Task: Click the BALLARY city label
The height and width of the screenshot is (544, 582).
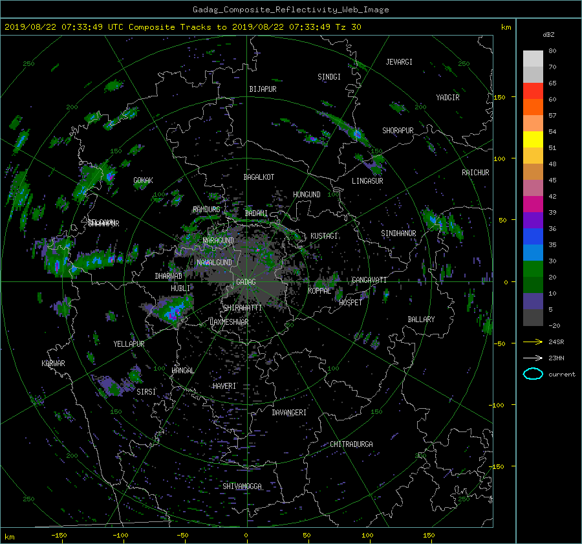Action: [421, 320]
